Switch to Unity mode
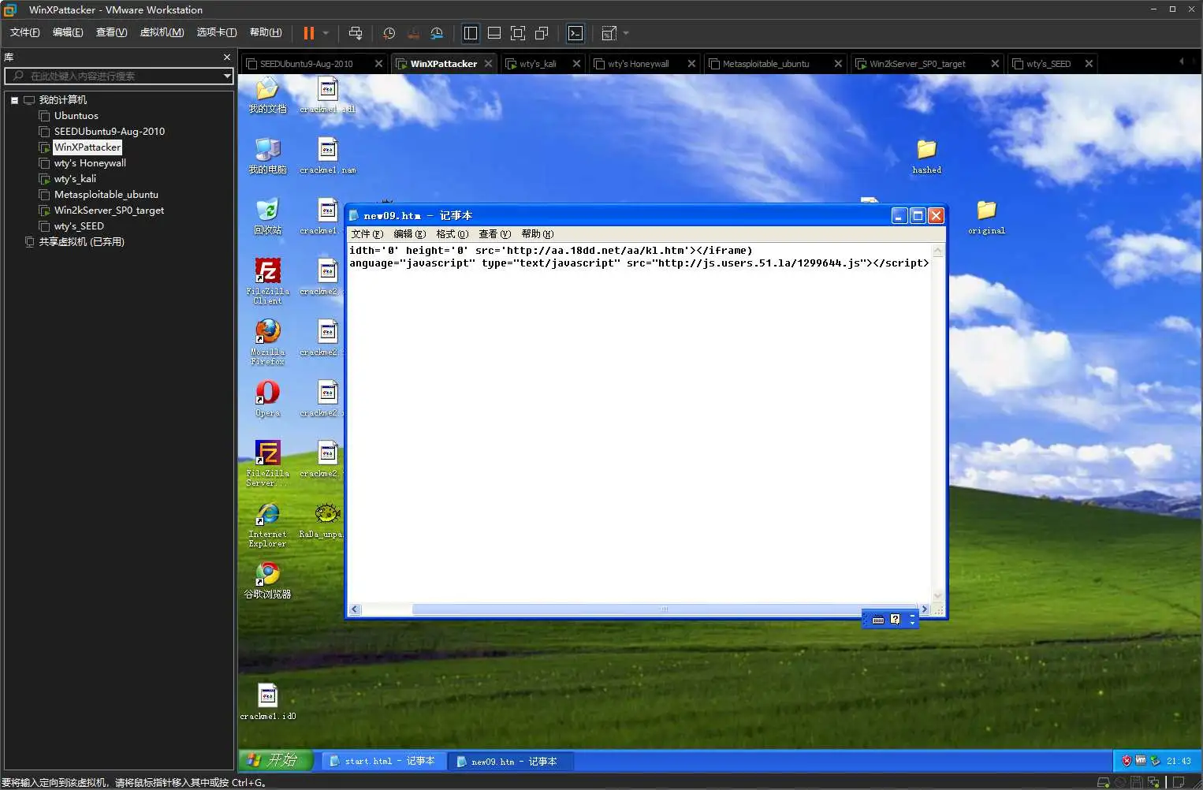 click(542, 33)
